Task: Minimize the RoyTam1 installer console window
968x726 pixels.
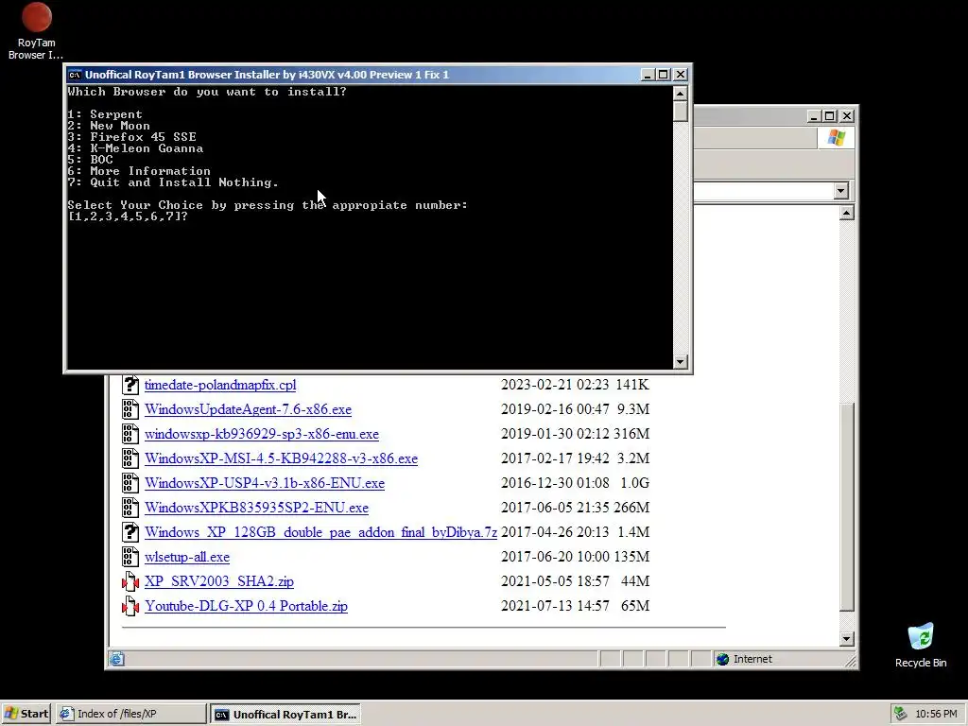Action: tap(648, 75)
